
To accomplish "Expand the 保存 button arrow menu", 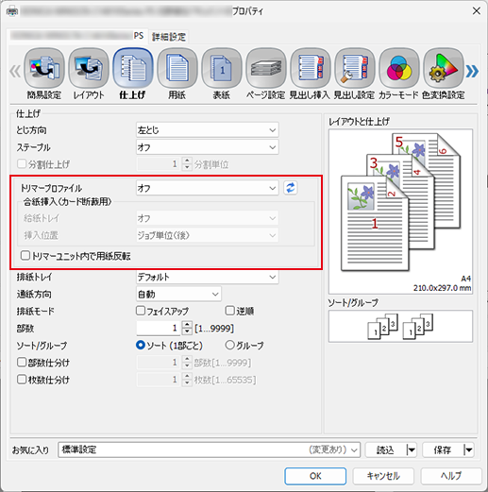I will point(468,450).
